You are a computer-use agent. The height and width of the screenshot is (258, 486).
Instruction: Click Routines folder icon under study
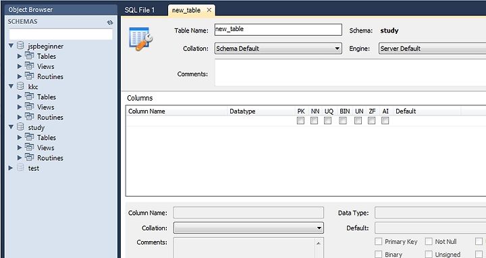click(30, 157)
